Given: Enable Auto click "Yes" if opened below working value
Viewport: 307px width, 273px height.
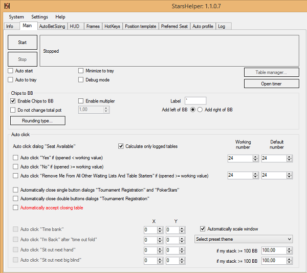Looking at the screenshot, I should click(15, 158).
